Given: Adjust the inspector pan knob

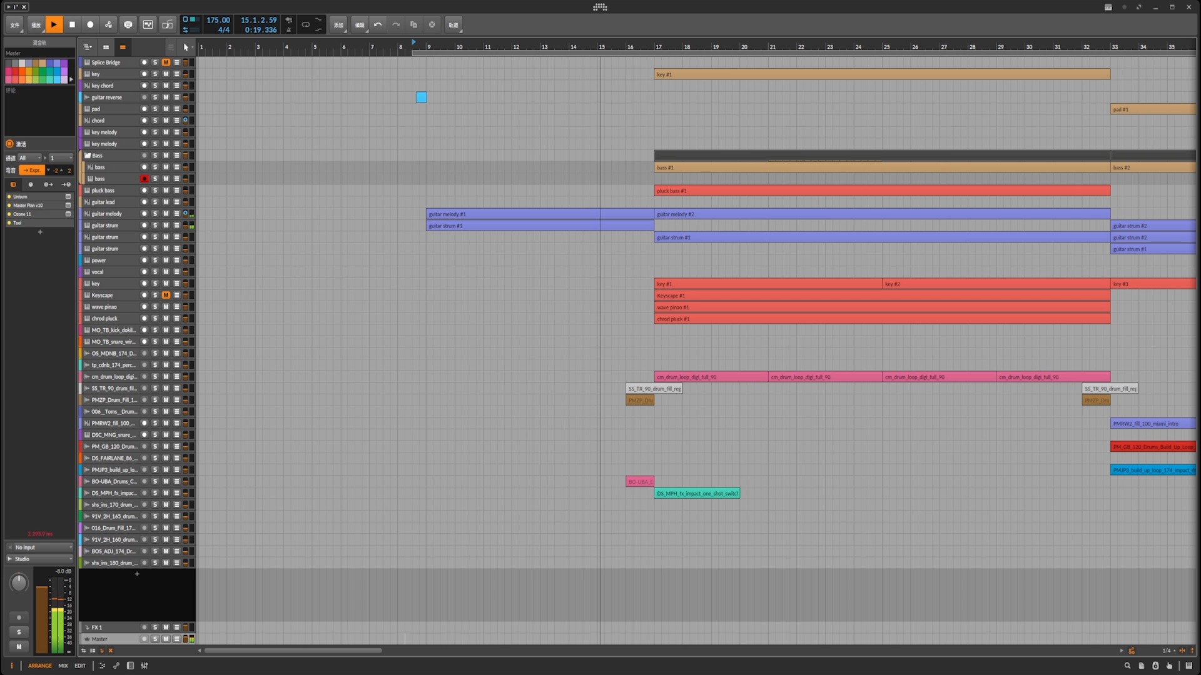Looking at the screenshot, I should pyautogui.click(x=19, y=582).
